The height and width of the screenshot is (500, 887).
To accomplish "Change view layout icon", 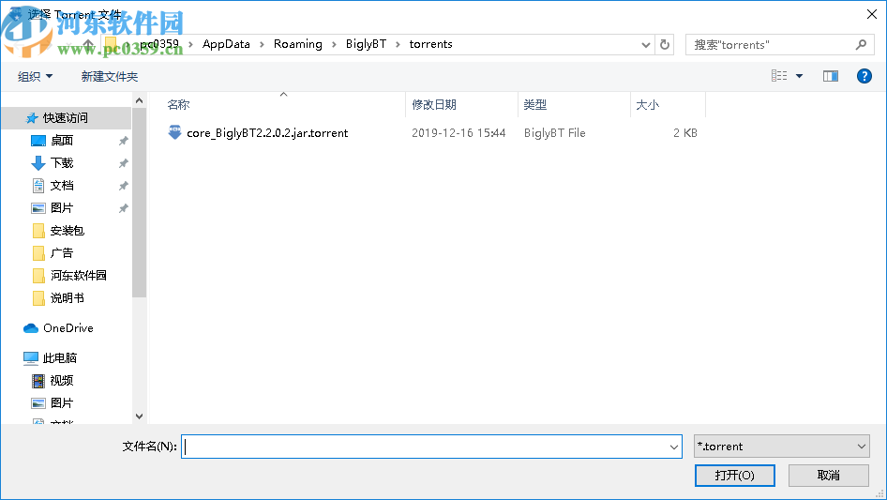I will (779, 76).
